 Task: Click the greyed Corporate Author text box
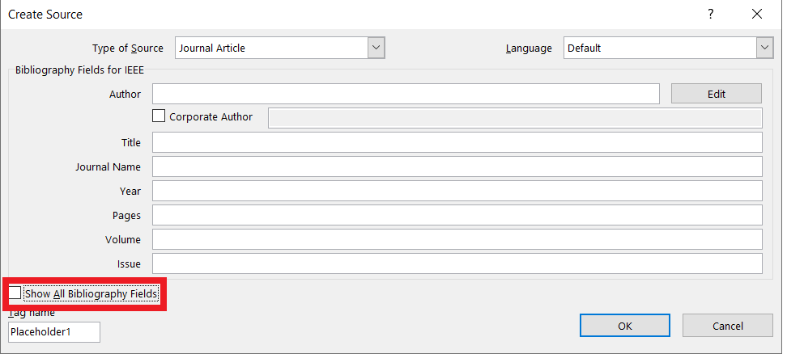click(515, 117)
